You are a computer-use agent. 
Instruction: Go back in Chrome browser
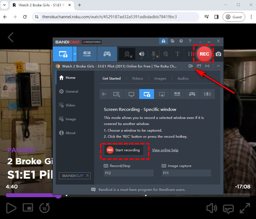pos(5,17)
